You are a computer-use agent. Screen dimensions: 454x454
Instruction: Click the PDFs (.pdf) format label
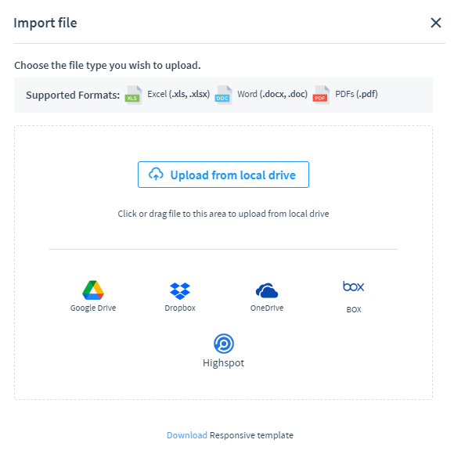pos(356,95)
